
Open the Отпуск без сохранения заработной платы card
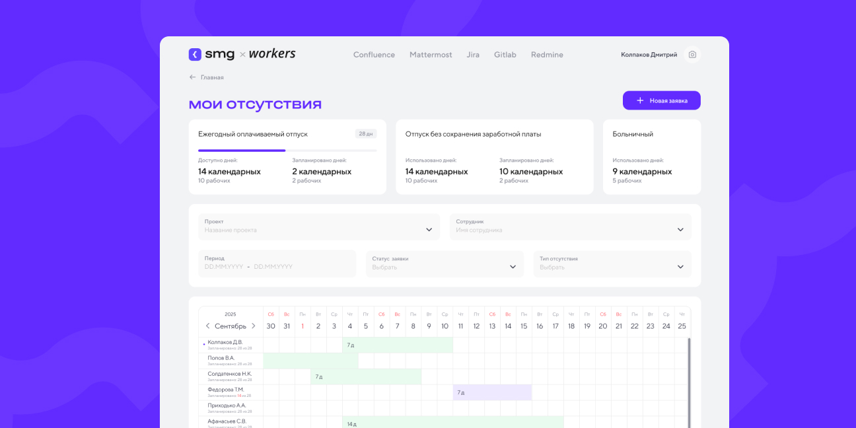click(495, 157)
